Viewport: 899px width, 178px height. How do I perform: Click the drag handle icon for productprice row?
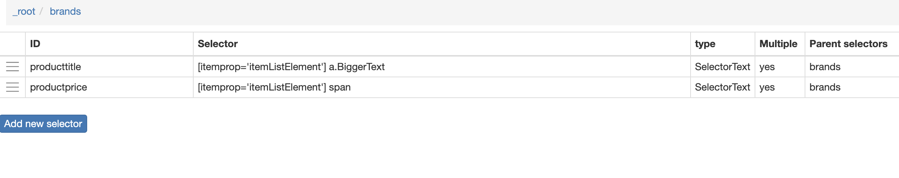coord(13,87)
